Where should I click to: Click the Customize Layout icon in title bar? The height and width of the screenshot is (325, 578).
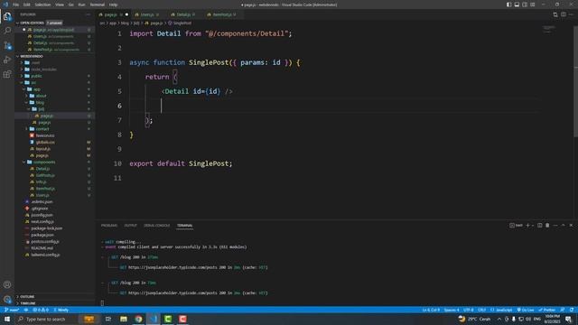[533, 5]
